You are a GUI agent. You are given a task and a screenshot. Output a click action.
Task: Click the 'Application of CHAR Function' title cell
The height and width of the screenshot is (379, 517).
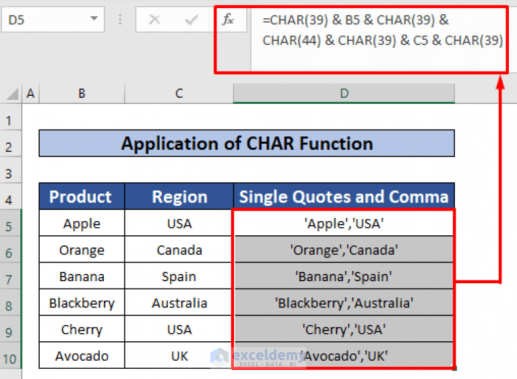pyautogui.click(x=247, y=144)
